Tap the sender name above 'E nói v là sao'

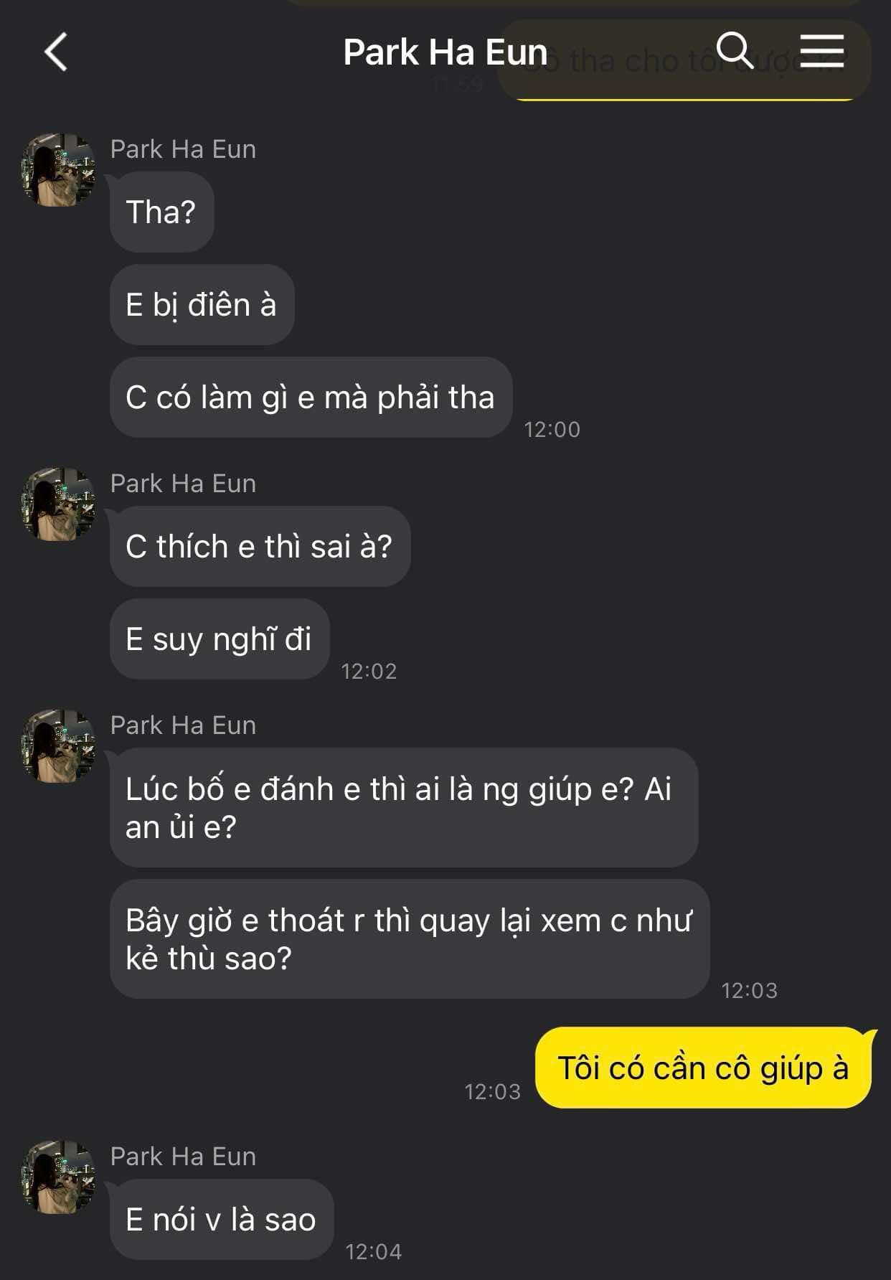point(183,1157)
